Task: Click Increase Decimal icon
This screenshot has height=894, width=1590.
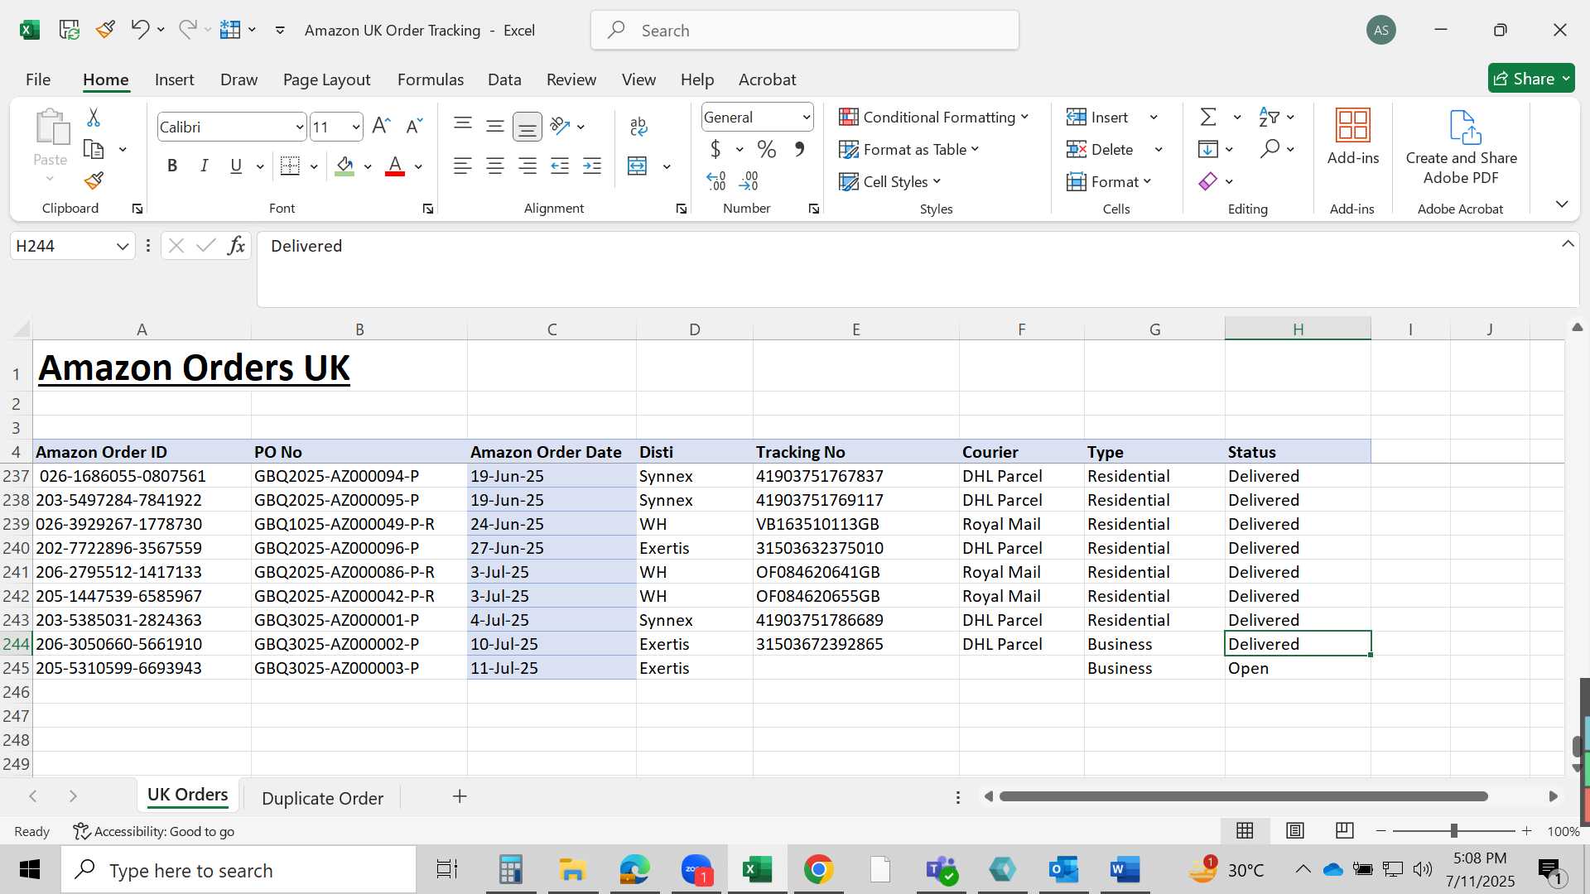Action: click(x=716, y=180)
